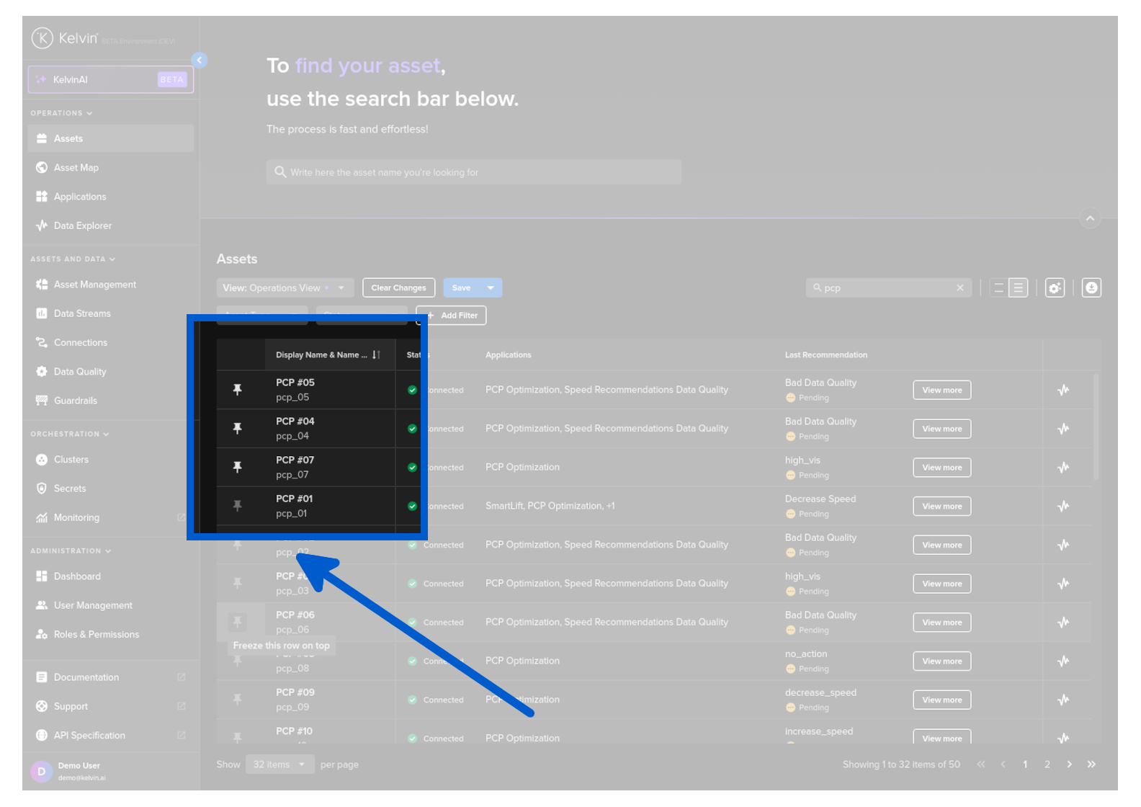Viewport: 1141px width, 807px height.
Task: Click Add Filter button
Action: click(452, 316)
